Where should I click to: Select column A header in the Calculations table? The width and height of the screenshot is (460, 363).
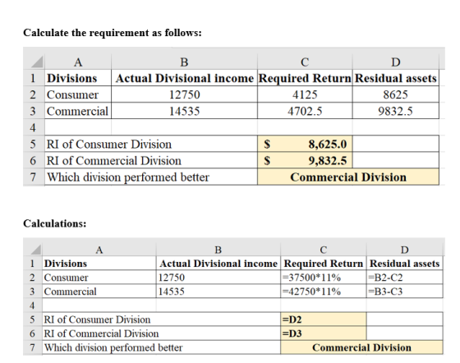[x=99, y=250]
